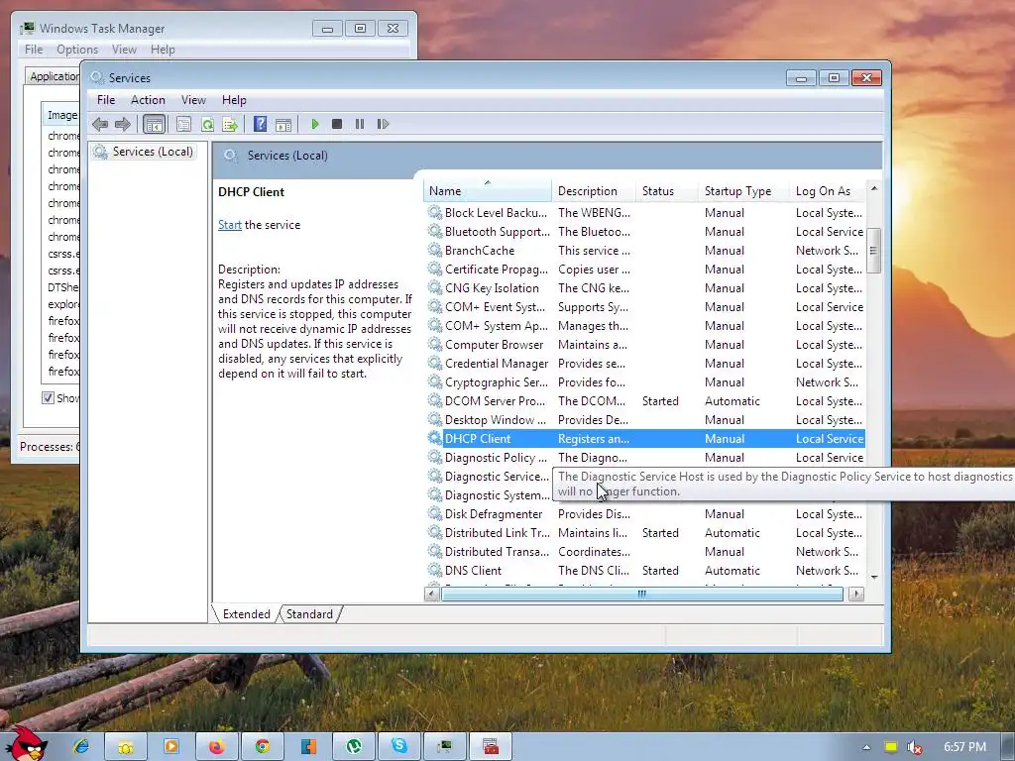
Task: Select the Distributed Transaction Coordinator row
Action: pyautogui.click(x=645, y=551)
